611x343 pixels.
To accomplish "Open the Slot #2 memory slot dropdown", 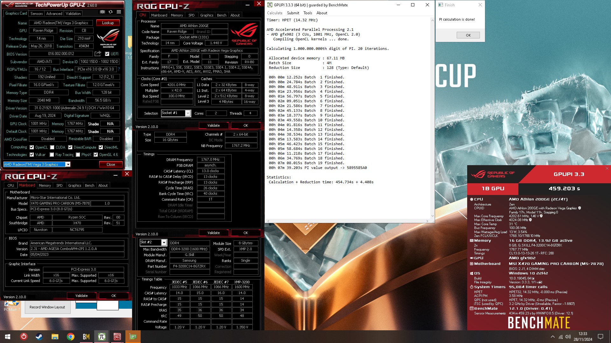I will [x=164, y=243].
